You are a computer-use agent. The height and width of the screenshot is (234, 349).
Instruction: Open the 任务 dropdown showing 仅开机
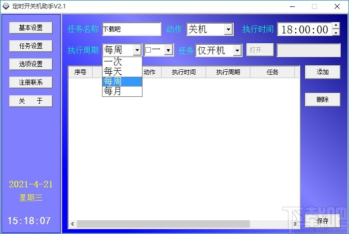point(219,51)
